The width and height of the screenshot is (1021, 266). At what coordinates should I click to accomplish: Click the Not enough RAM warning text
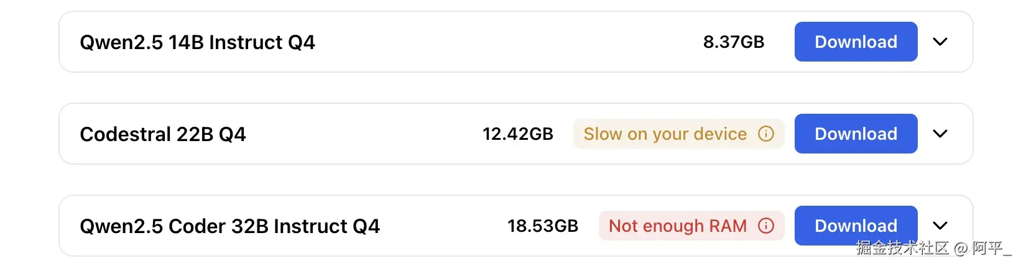click(677, 226)
